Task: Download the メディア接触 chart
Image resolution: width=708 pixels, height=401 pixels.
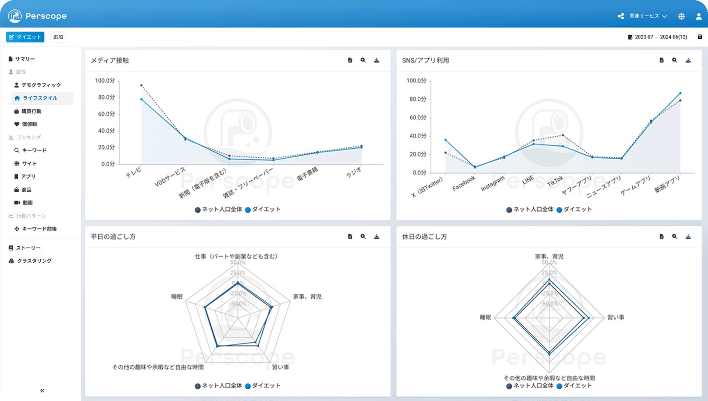Action: (x=377, y=60)
